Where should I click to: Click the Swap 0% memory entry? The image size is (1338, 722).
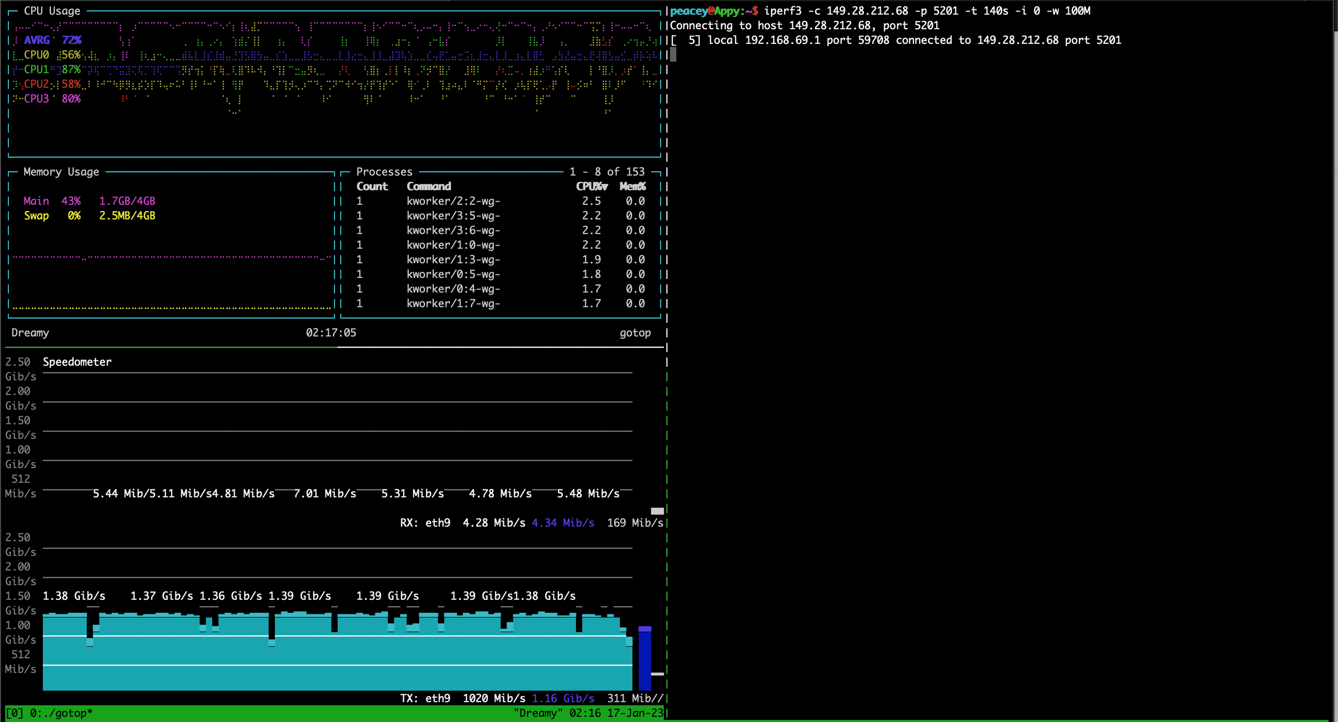(x=89, y=216)
